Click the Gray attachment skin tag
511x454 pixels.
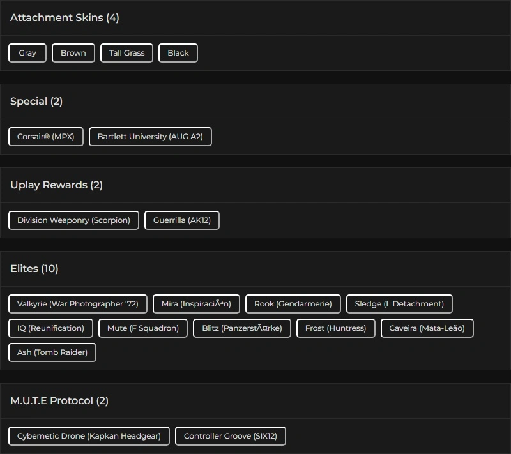tap(27, 53)
